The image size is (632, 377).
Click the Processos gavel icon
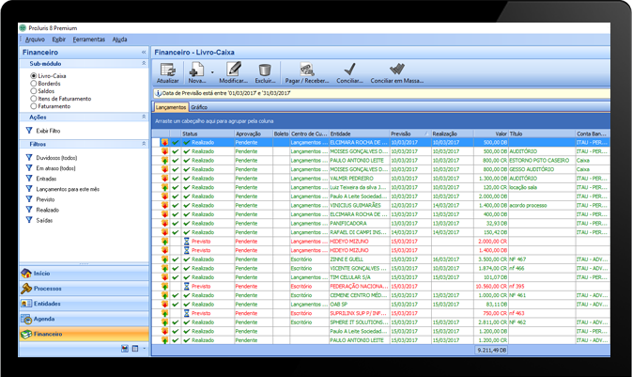26,289
